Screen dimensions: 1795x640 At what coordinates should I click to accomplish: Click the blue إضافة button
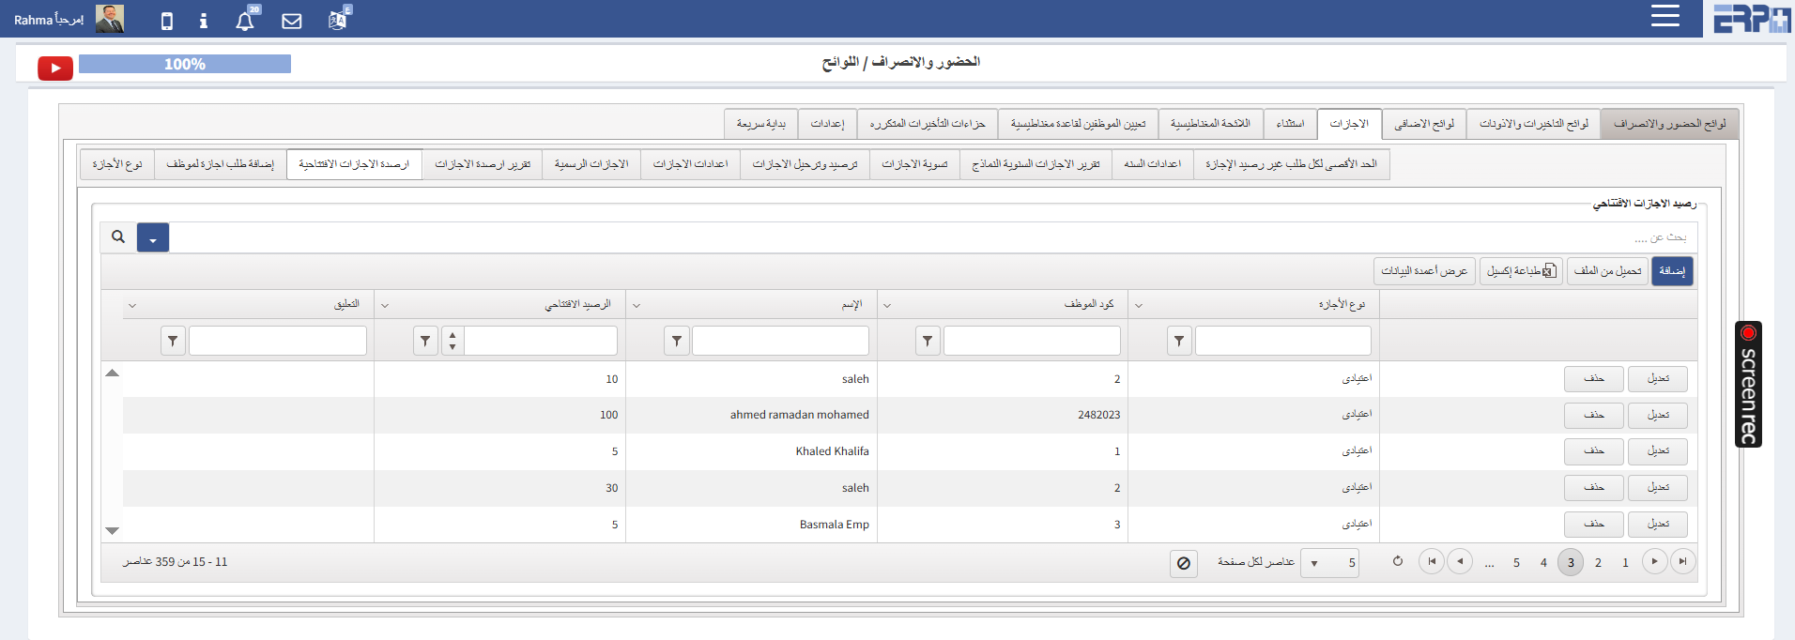coord(1672,271)
